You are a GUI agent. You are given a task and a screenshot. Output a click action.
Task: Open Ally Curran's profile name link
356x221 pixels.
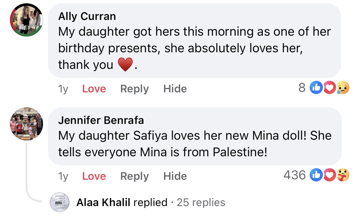(87, 17)
